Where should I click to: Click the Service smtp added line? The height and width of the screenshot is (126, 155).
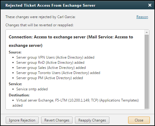32,89
